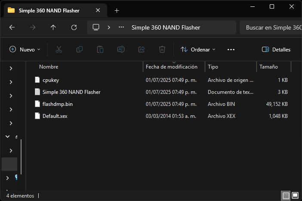
Task: Click the 'Archivo XEX' type cell
Action: (222, 116)
